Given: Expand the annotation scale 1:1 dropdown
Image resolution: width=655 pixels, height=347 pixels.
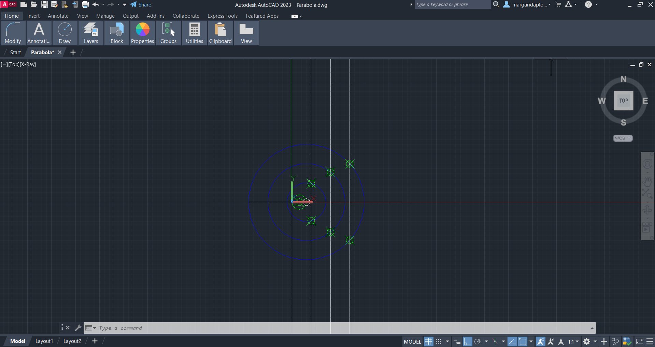Looking at the screenshot, I should (x=573, y=341).
